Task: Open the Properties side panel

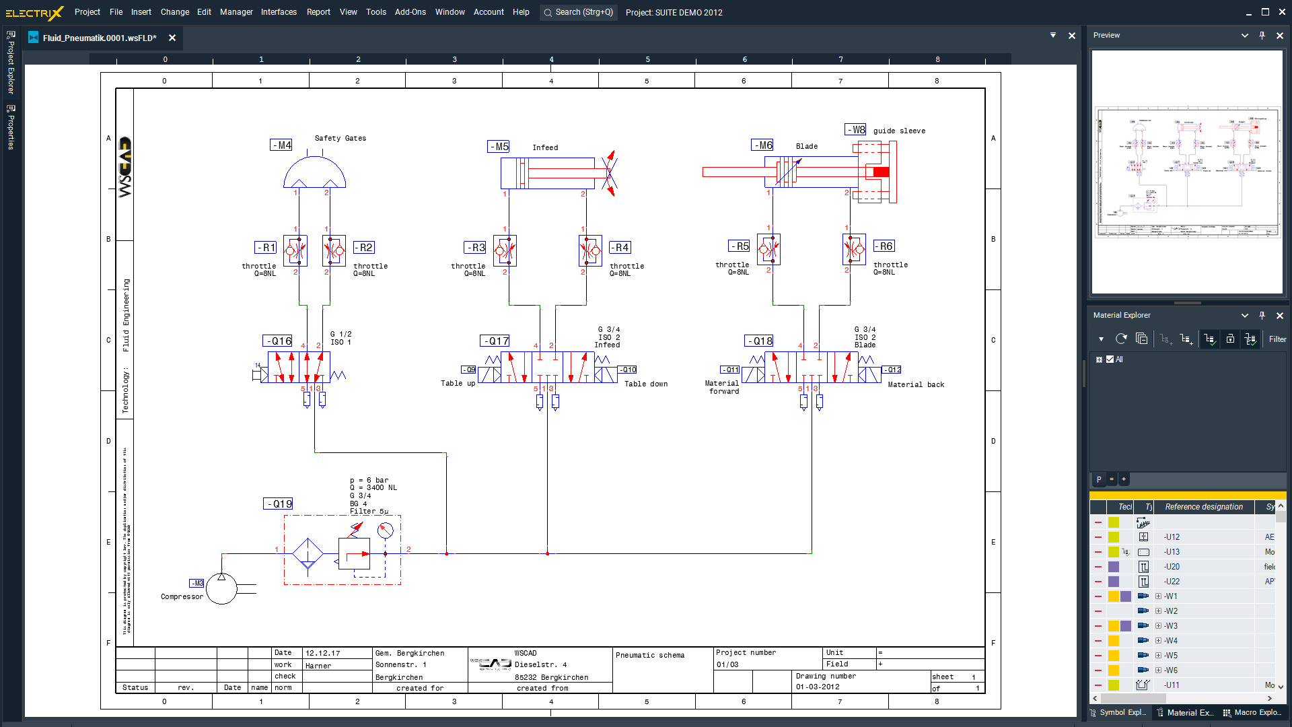Action: (x=10, y=128)
